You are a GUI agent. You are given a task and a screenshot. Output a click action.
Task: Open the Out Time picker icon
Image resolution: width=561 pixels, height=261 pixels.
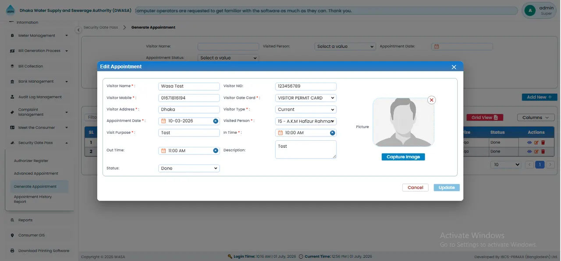[163, 150]
